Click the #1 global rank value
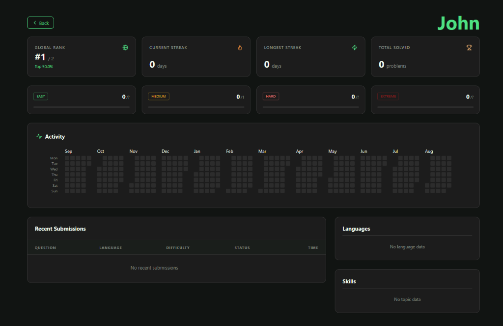This screenshot has width=503, height=326. click(40, 57)
